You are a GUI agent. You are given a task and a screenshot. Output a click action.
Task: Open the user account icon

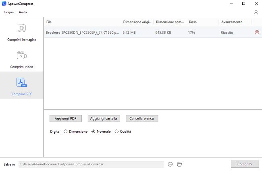(x=256, y=12)
